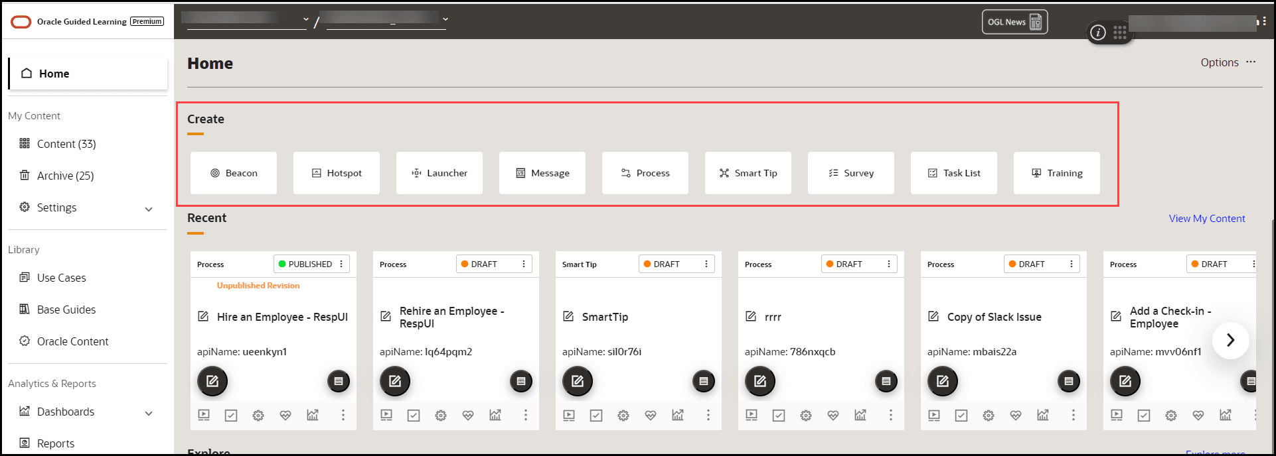Create a new Hotspot guide

[337, 173]
